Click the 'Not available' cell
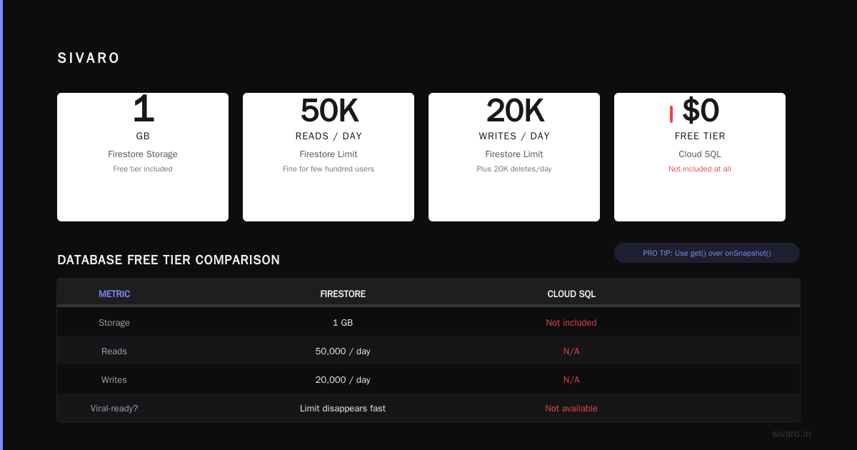The width and height of the screenshot is (857, 450). coord(571,409)
